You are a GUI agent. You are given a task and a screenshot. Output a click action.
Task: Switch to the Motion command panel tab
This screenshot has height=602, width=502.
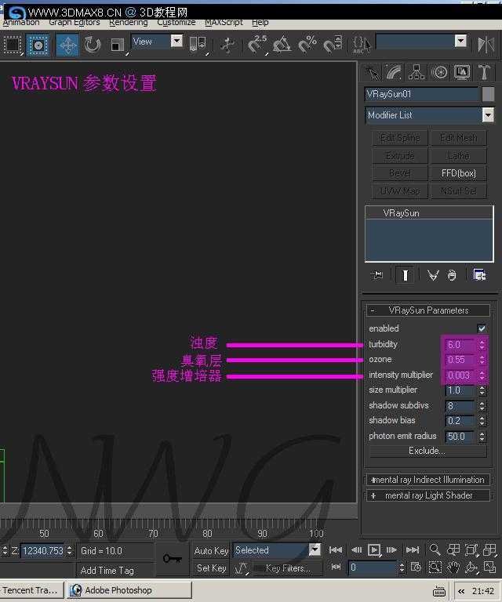[439, 72]
